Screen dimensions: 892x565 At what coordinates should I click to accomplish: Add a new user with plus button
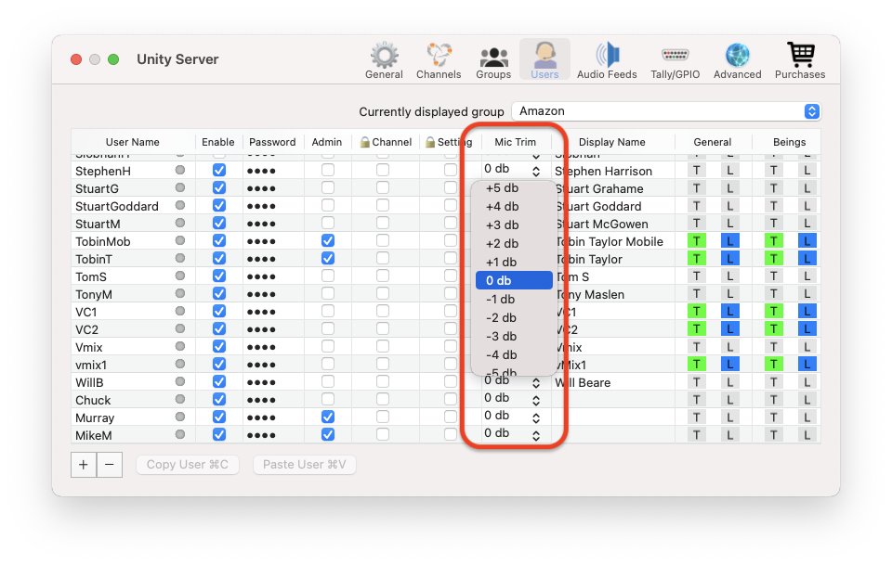click(84, 465)
